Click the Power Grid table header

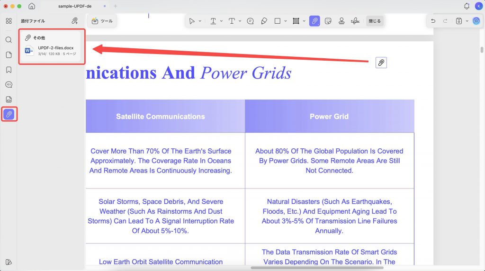click(x=329, y=117)
